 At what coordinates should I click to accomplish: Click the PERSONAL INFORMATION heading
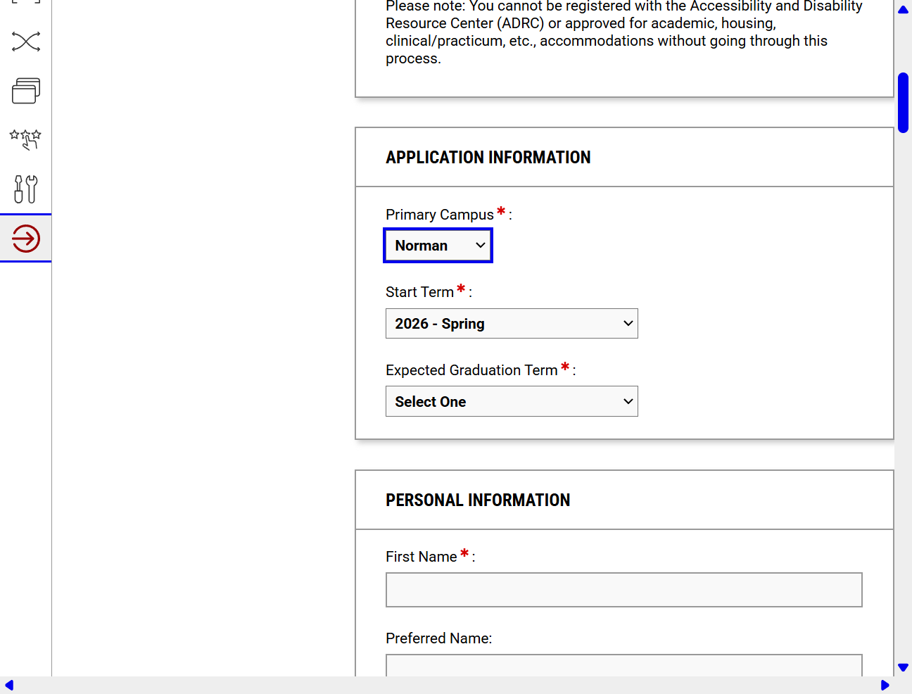click(478, 500)
